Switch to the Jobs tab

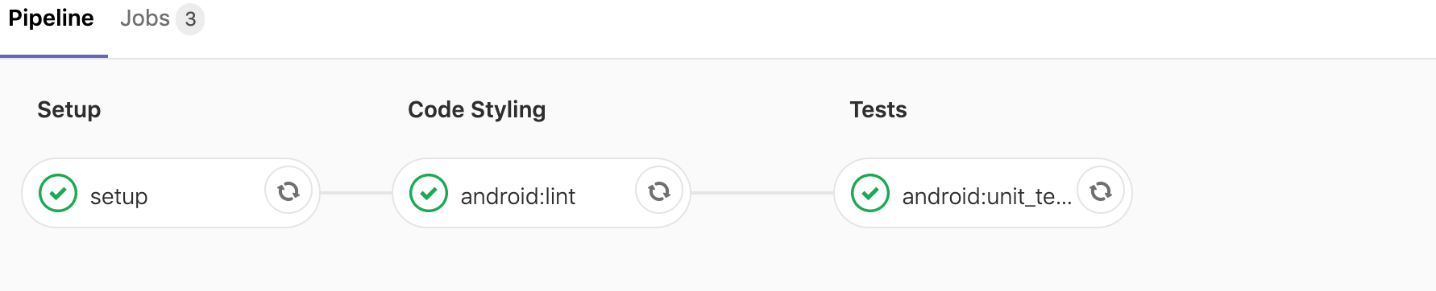161,18
